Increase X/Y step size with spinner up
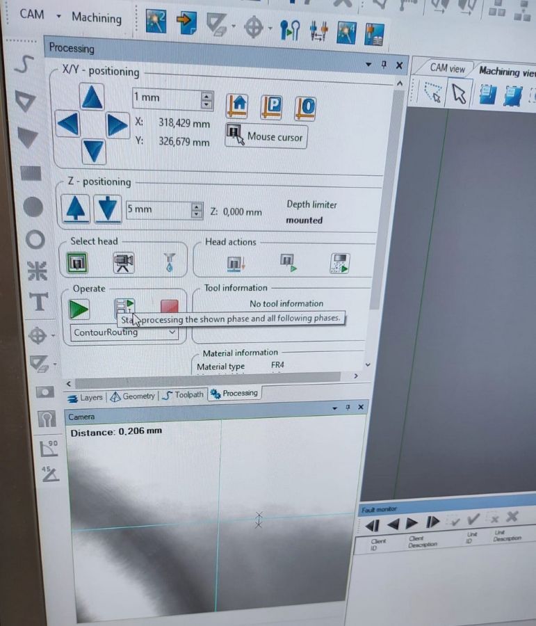The image size is (536, 626). point(206,96)
